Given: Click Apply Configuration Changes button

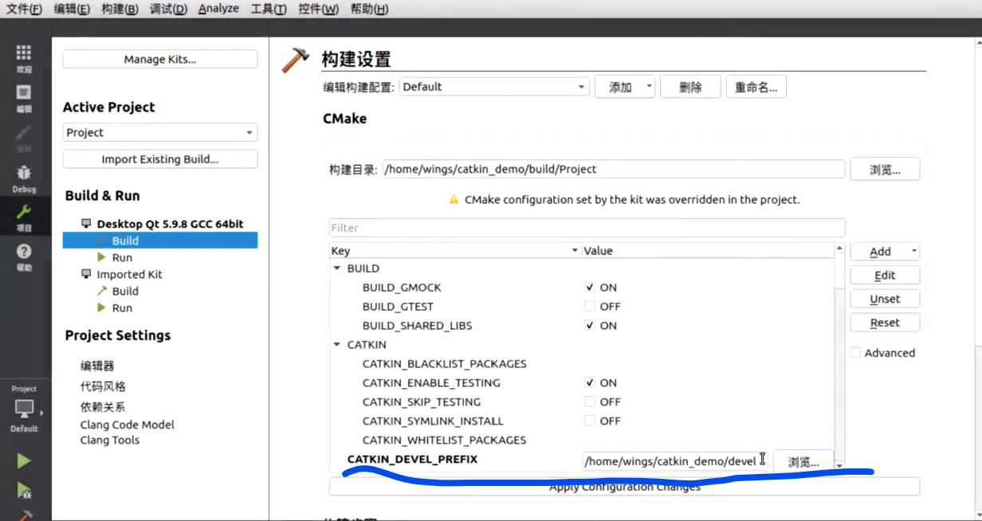Looking at the screenshot, I should (x=624, y=486).
